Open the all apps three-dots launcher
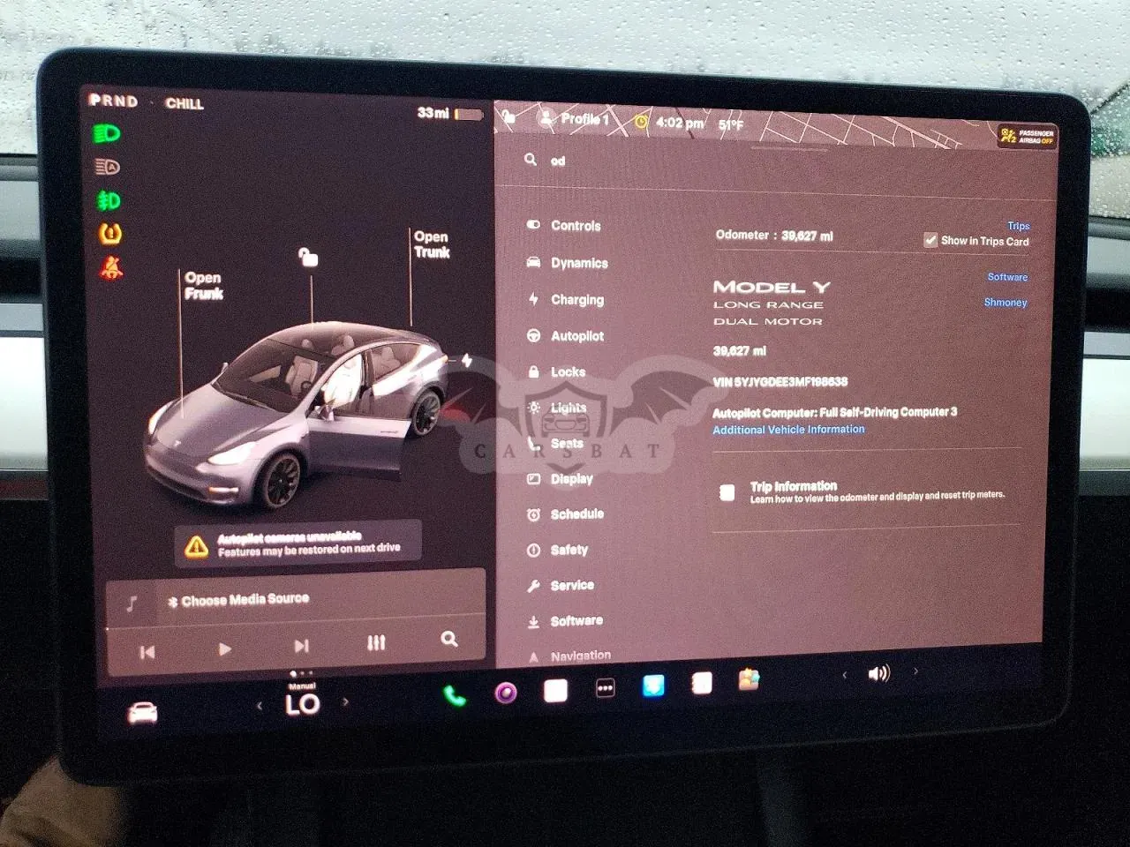Image resolution: width=1130 pixels, height=847 pixels. click(605, 688)
